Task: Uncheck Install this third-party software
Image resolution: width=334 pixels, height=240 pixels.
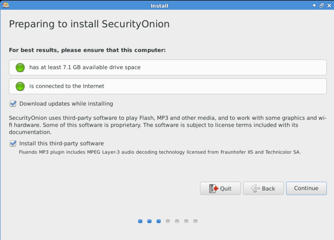Action: pos(13,143)
